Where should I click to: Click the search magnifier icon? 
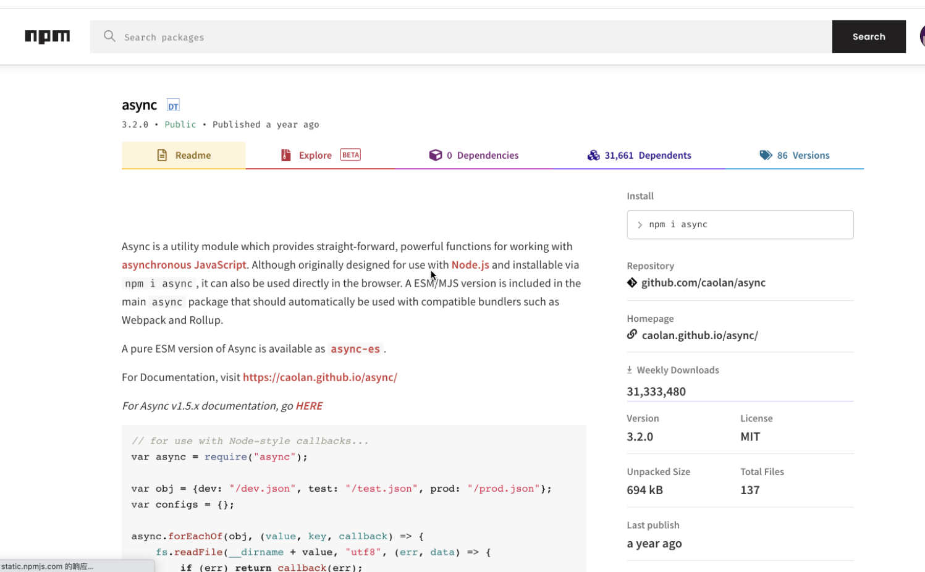tap(109, 36)
